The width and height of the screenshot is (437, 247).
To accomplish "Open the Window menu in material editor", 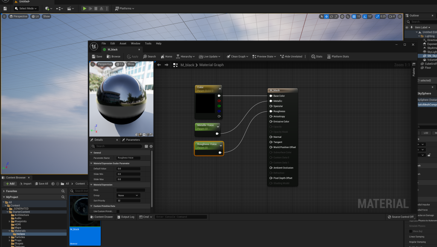I will click(x=135, y=44).
